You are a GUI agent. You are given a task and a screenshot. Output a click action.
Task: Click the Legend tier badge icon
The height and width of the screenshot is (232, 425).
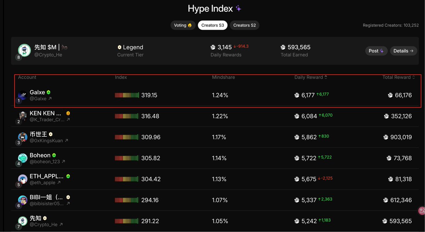(119, 47)
